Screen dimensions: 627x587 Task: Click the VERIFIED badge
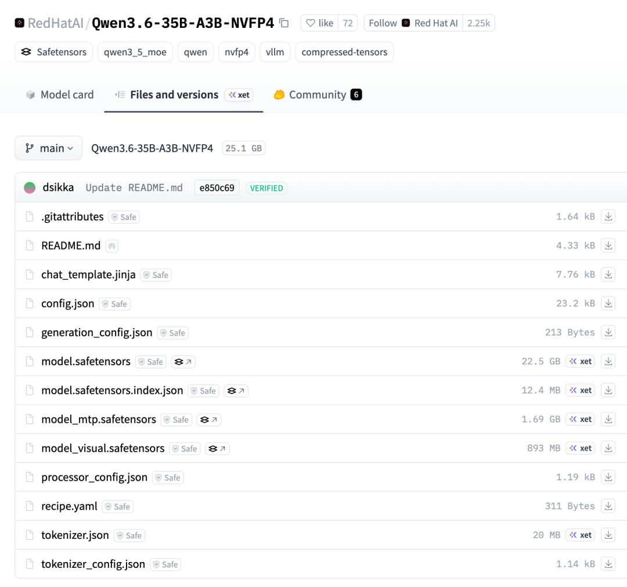coord(266,188)
